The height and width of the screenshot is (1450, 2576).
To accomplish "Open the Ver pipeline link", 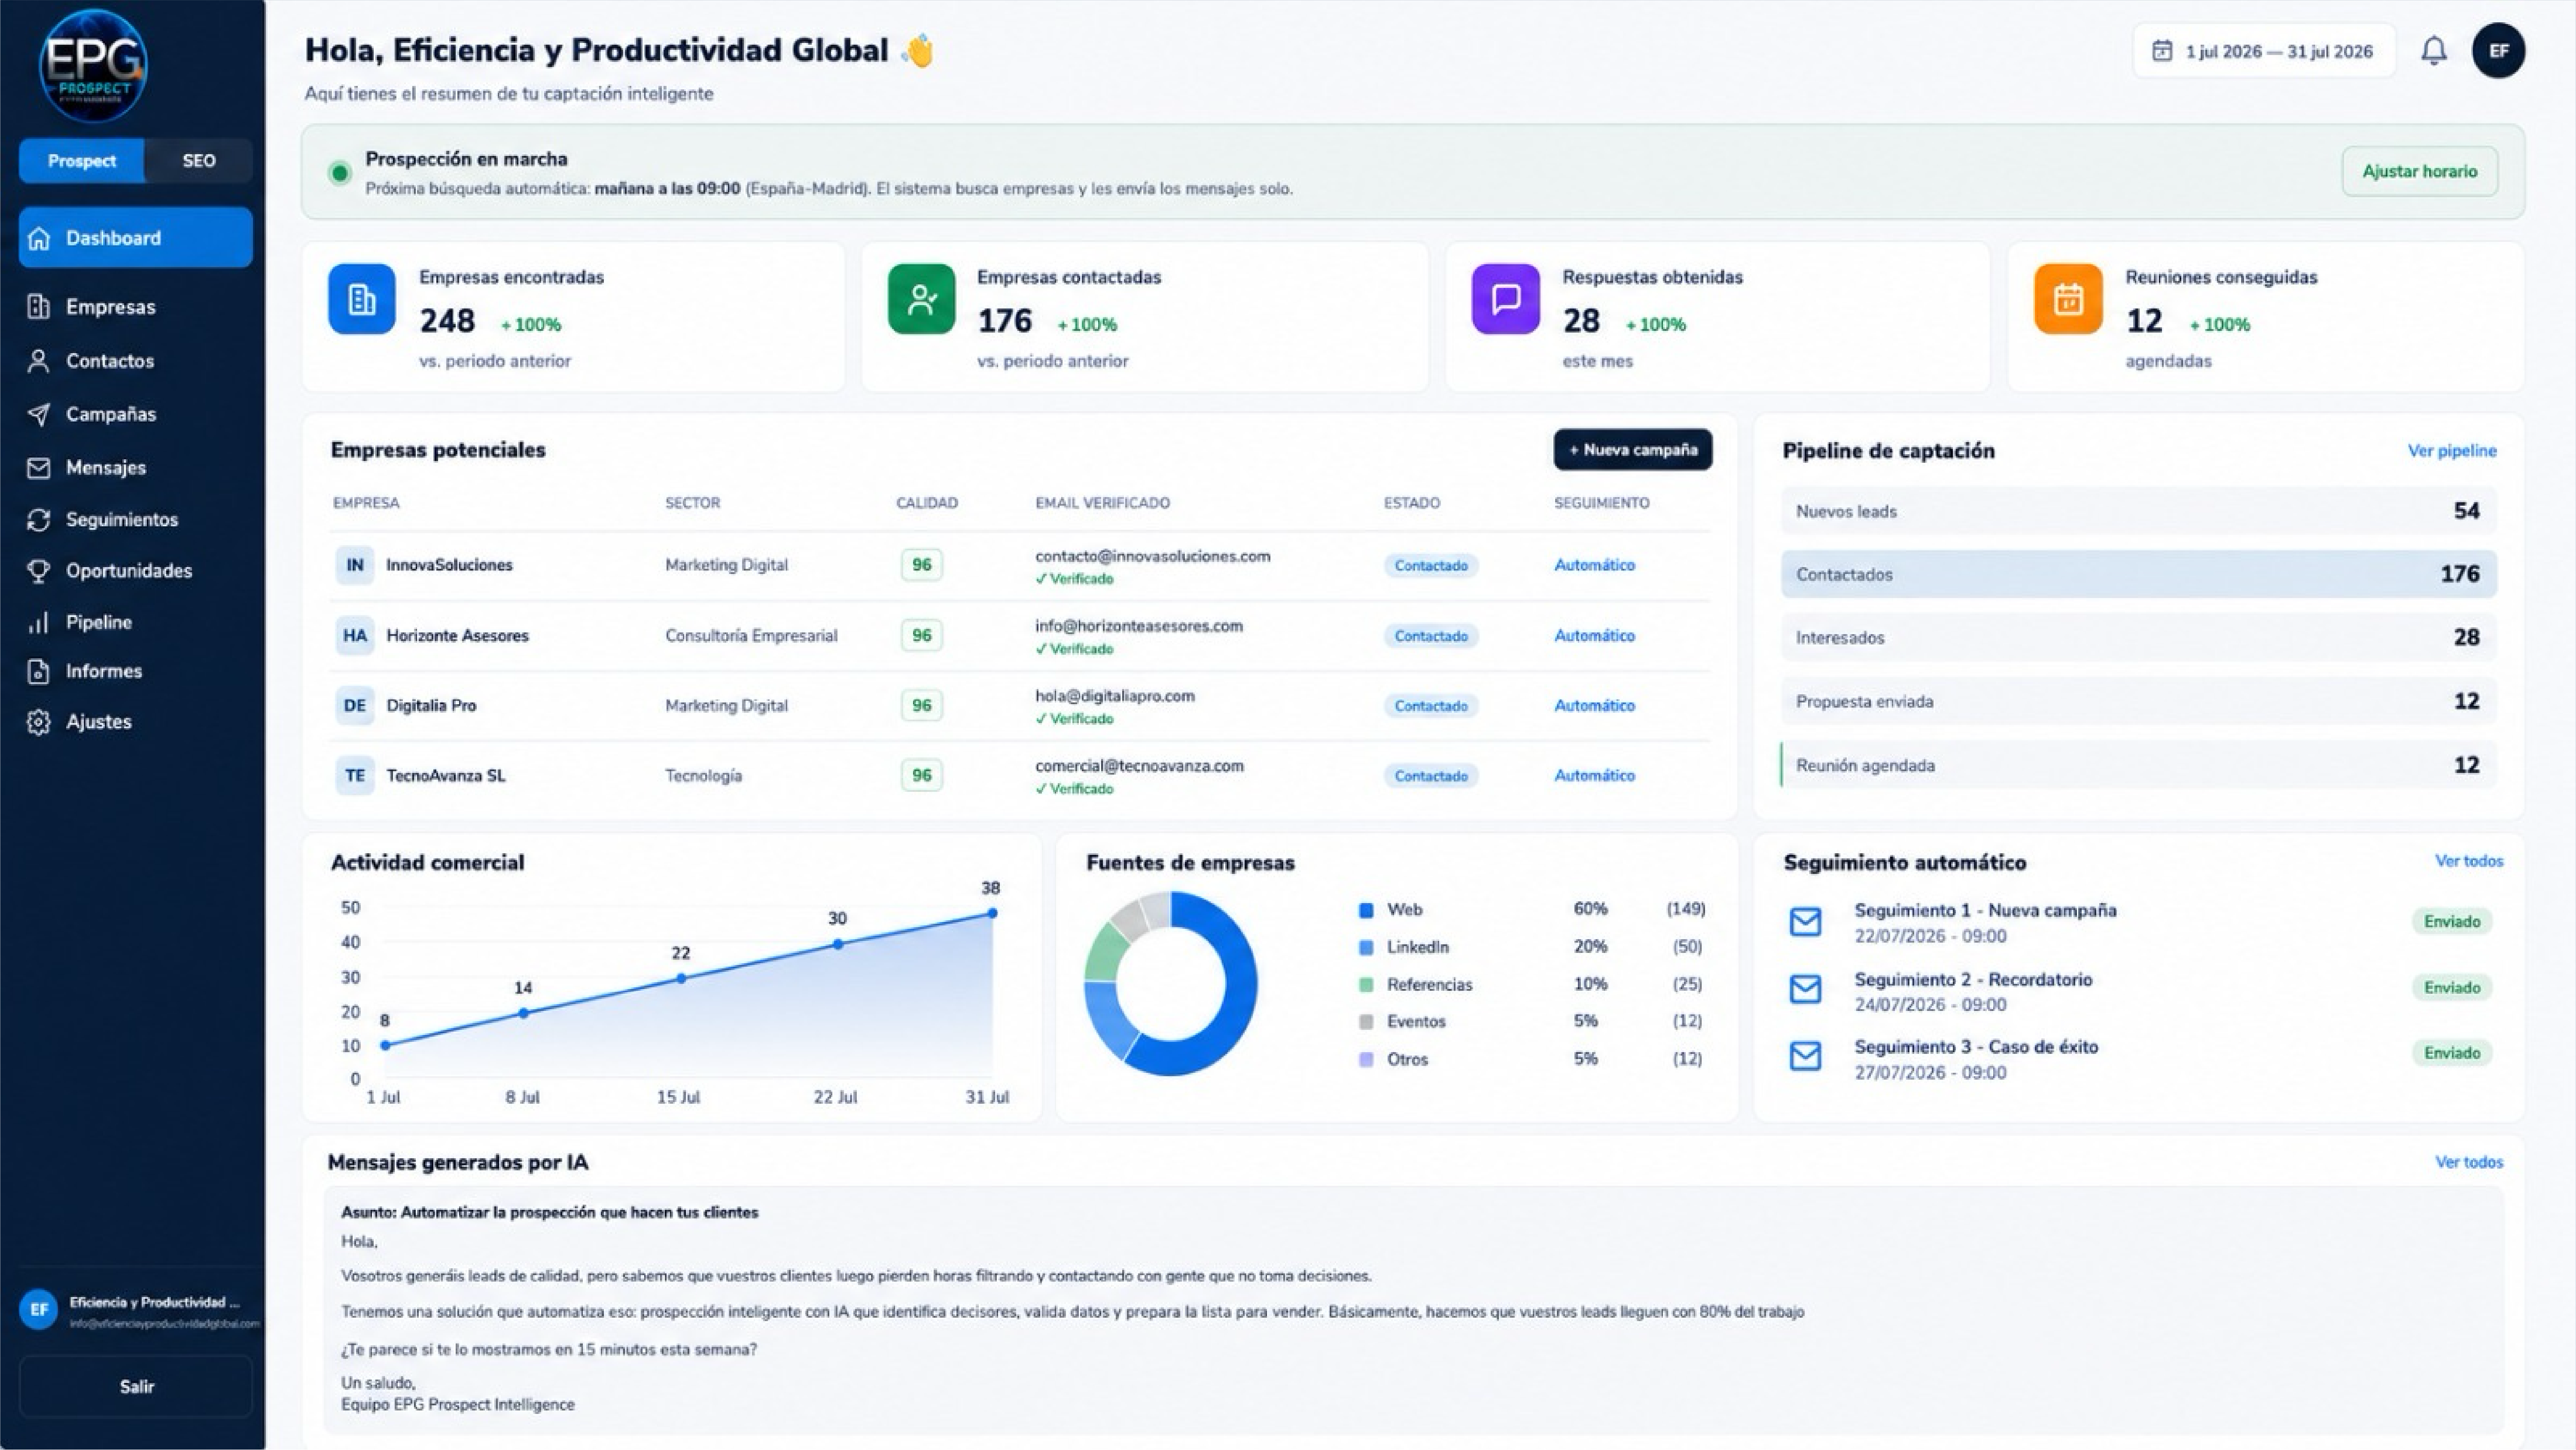I will (2452, 450).
